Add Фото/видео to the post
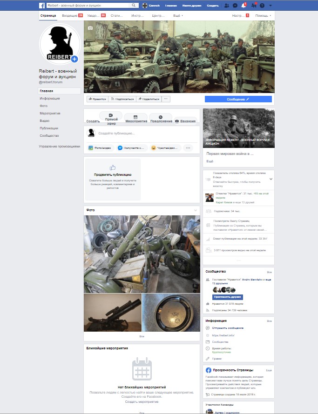The height and width of the screenshot is (414, 318). (x=100, y=148)
